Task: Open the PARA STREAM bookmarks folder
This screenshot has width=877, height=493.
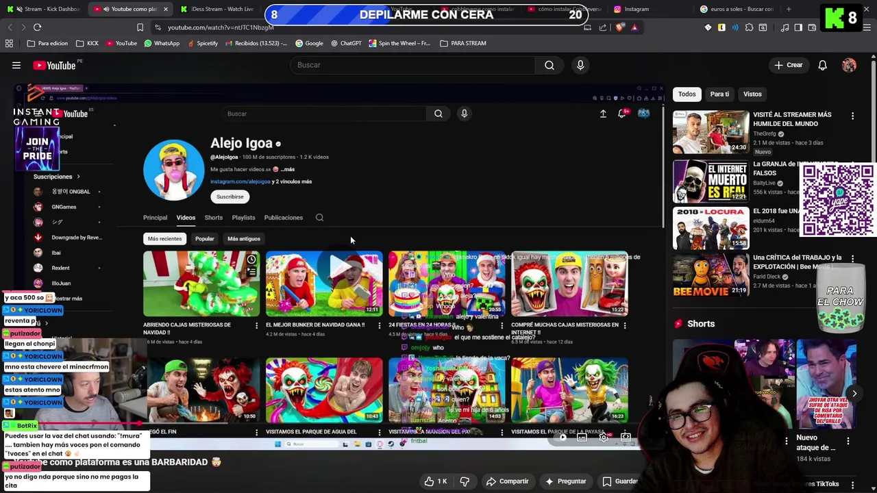Action: 463,43
